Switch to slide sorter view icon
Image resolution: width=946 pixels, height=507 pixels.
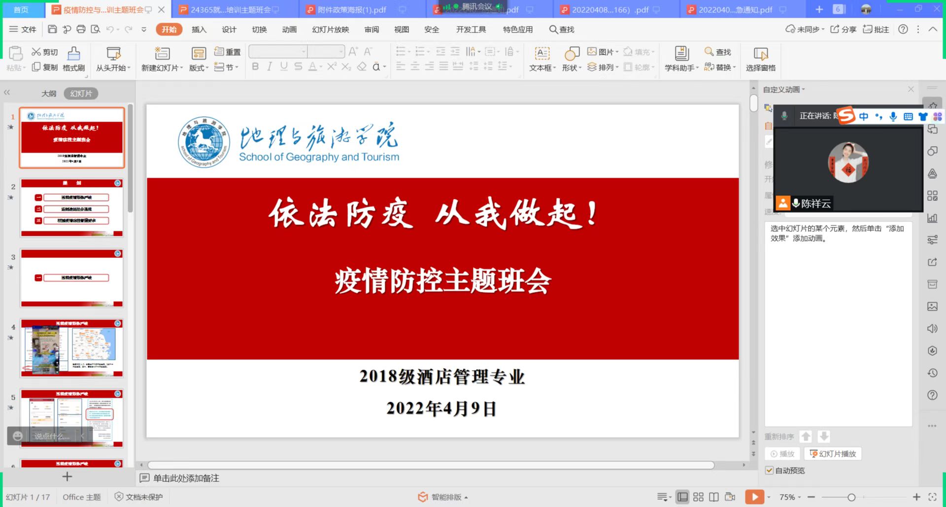click(698, 497)
